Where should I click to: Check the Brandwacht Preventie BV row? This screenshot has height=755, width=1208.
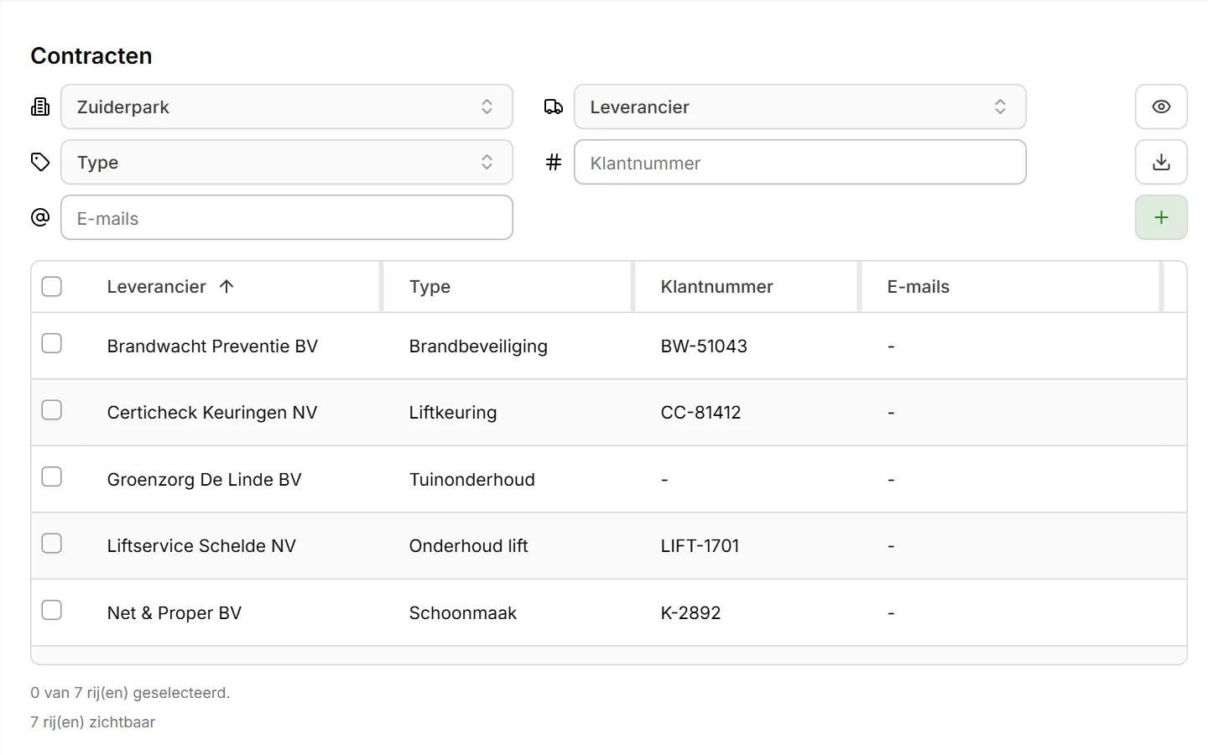(x=52, y=343)
